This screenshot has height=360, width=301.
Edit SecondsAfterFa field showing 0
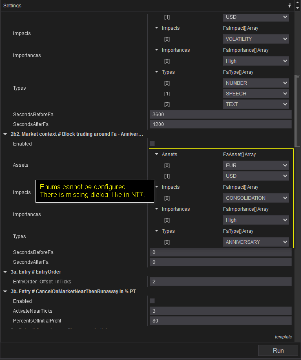(x=220, y=262)
